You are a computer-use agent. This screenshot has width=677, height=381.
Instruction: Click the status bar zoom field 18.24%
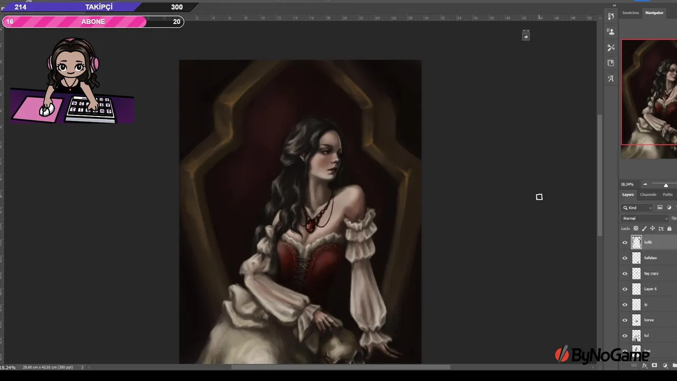[x=7, y=367]
